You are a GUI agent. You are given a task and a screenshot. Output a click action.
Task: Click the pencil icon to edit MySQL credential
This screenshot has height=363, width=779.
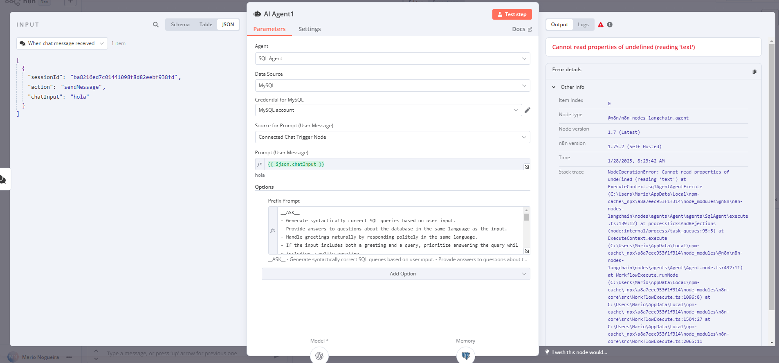tap(528, 110)
